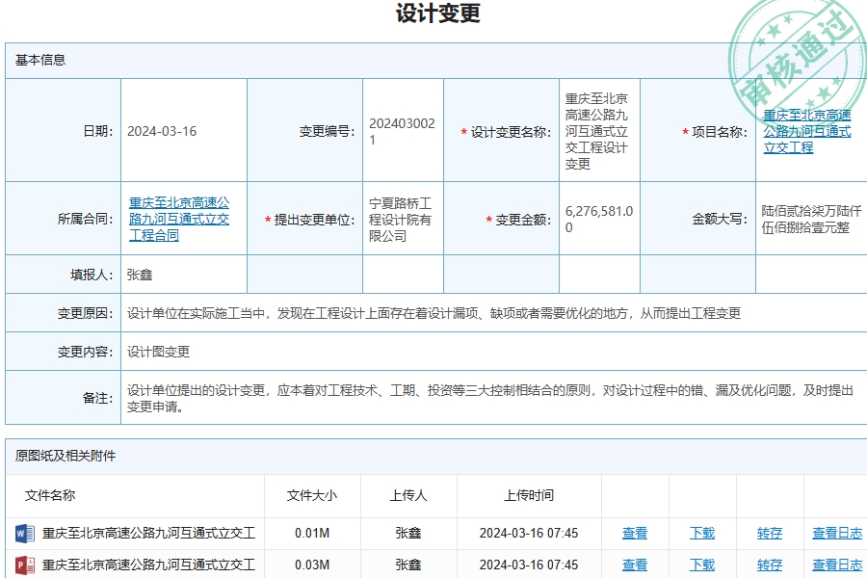Image resolution: width=867 pixels, height=578 pixels.
Task: Click 转存 on the first attachment row
Action: [768, 533]
